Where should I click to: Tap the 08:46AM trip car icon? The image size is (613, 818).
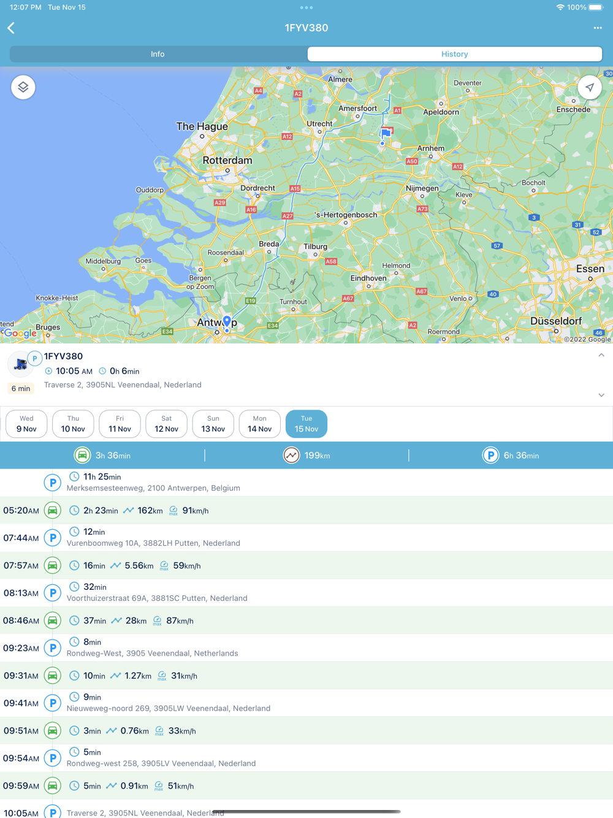coord(53,621)
